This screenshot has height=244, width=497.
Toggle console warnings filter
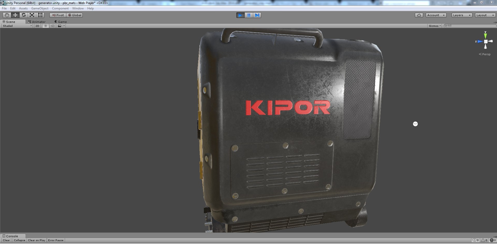484,240
